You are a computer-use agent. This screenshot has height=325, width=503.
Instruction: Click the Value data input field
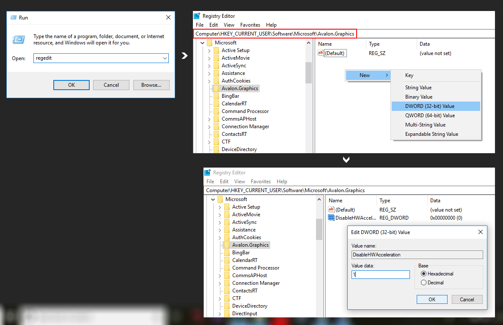point(381,275)
